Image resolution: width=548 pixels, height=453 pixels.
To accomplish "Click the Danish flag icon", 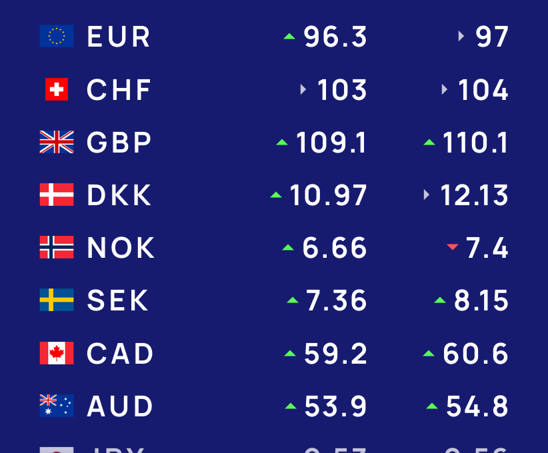I will point(57,195).
